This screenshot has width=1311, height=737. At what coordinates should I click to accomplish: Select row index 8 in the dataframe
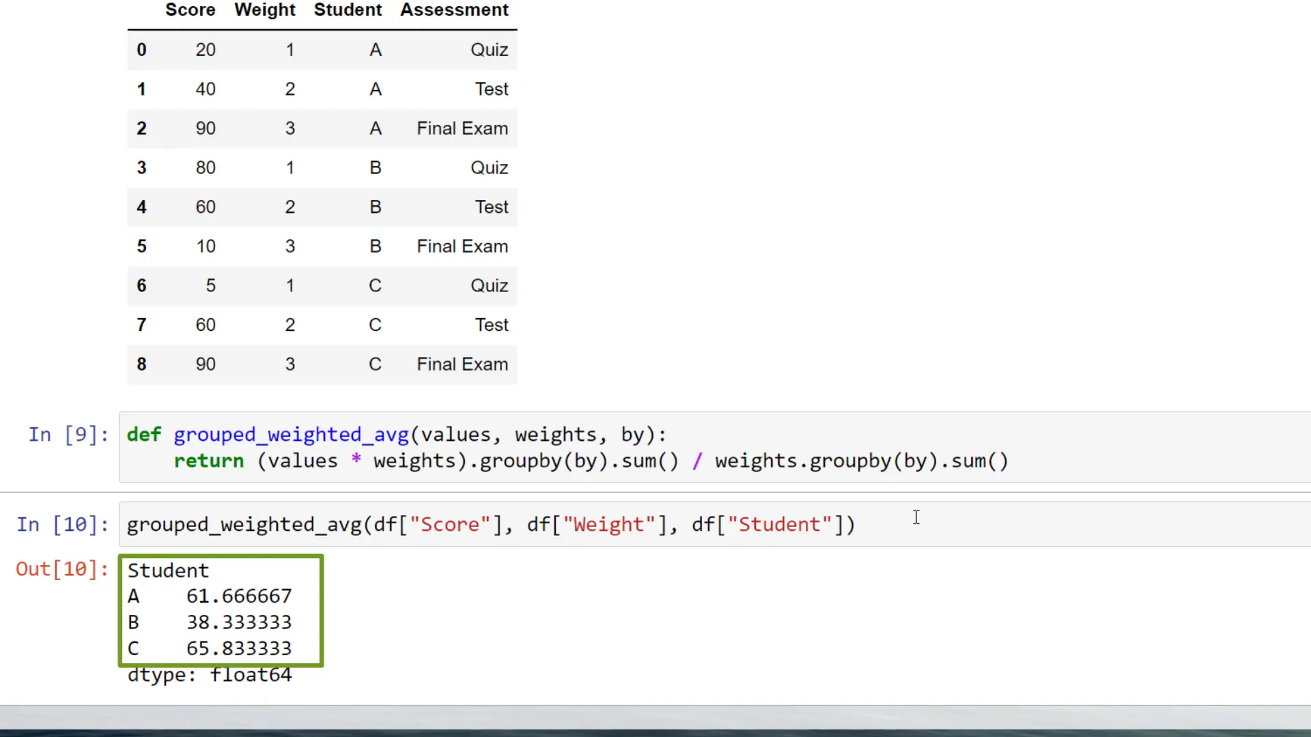point(141,364)
